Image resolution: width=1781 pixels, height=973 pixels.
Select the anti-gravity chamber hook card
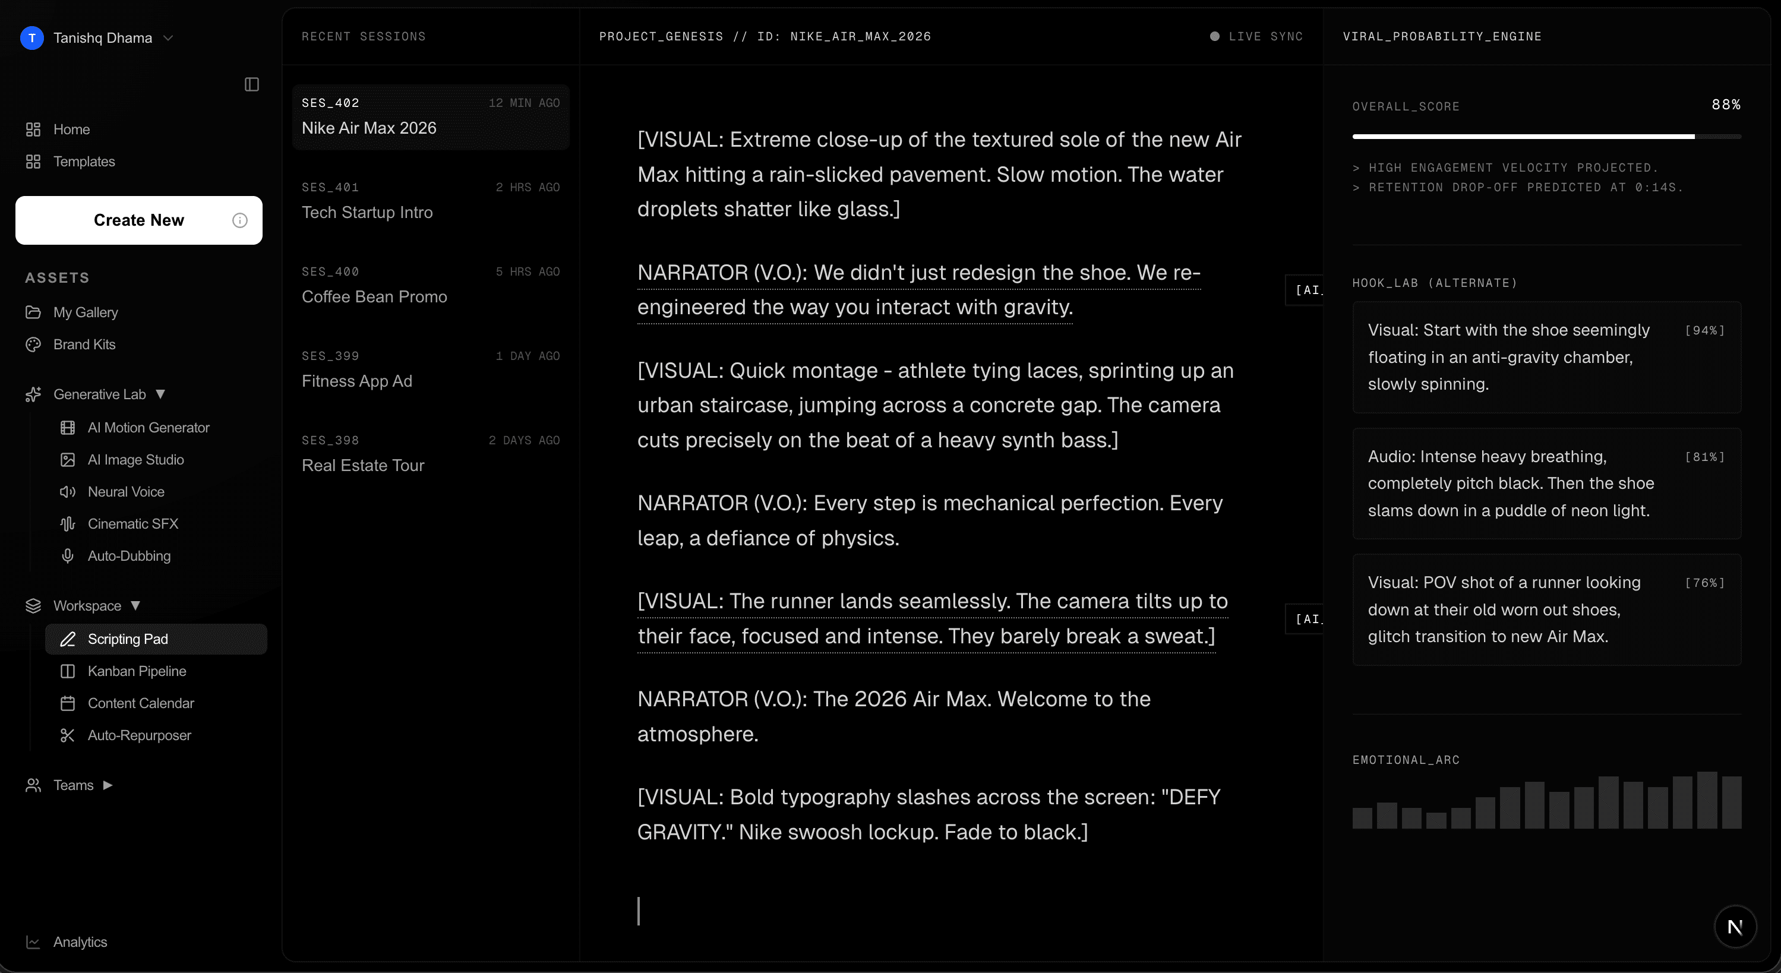click(1546, 358)
